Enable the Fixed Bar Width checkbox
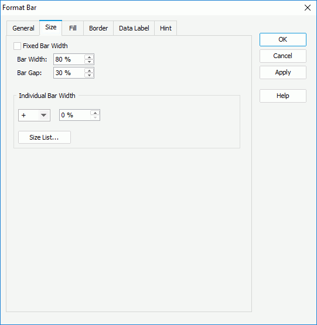The image size is (317, 325). coord(17,46)
